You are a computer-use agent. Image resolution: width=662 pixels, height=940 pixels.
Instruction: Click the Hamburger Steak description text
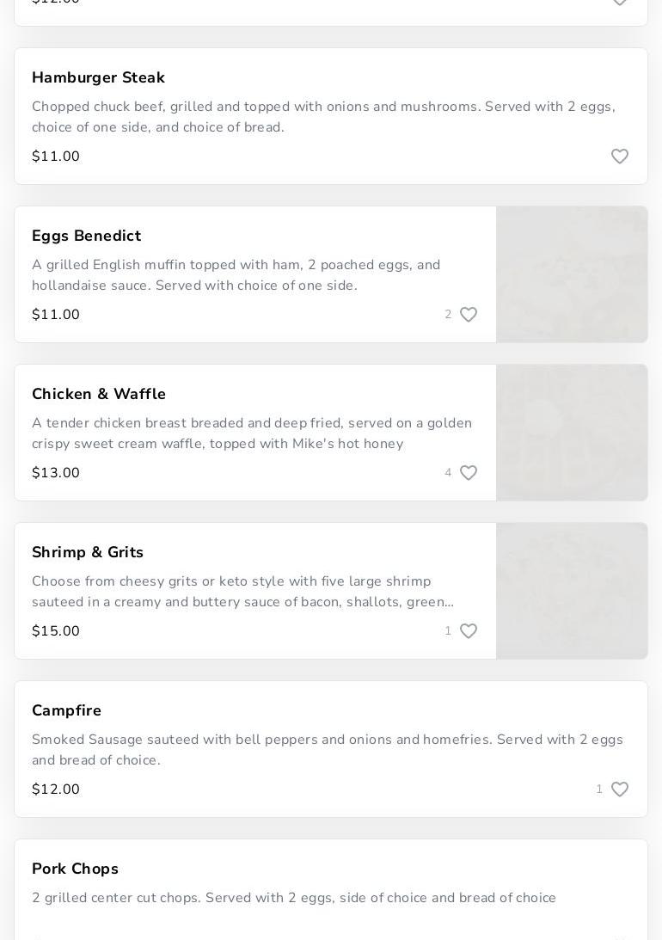tap(323, 117)
